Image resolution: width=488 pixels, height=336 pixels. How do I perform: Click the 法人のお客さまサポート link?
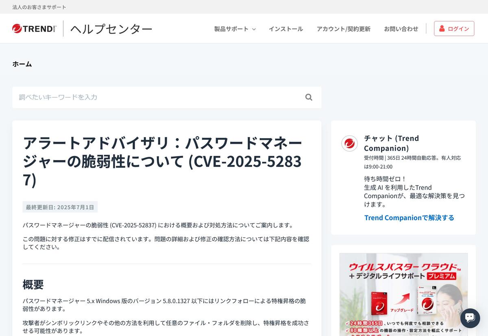[x=39, y=7]
